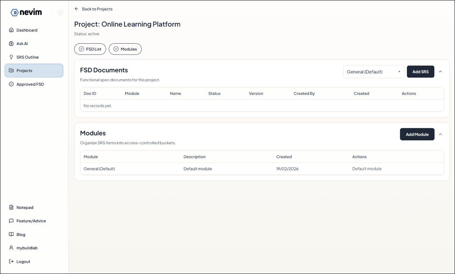Image resolution: width=455 pixels, height=274 pixels.
Task: Collapse the FSD Documents panel chevron
Action: click(440, 71)
